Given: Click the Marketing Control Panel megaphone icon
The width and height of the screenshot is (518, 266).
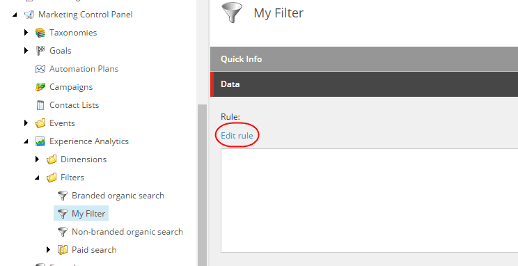Looking at the screenshot, I should tap(29, 15).
